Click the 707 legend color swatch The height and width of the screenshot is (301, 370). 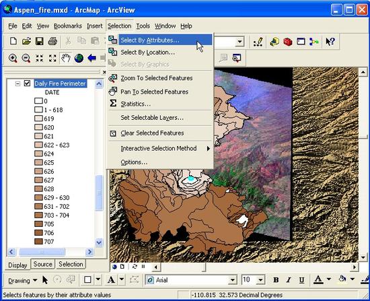point(38,242)
